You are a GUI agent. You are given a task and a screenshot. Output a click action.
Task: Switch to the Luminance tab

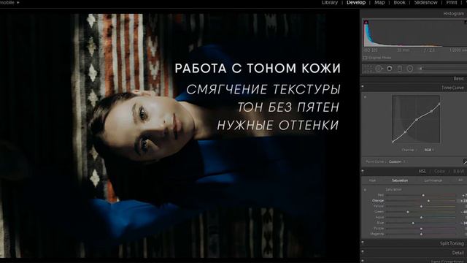tap(433, 180)
